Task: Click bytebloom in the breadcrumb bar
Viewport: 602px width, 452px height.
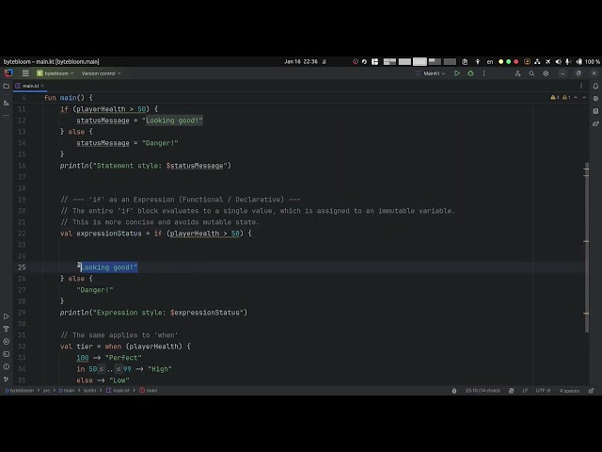Action: (20, 391)
